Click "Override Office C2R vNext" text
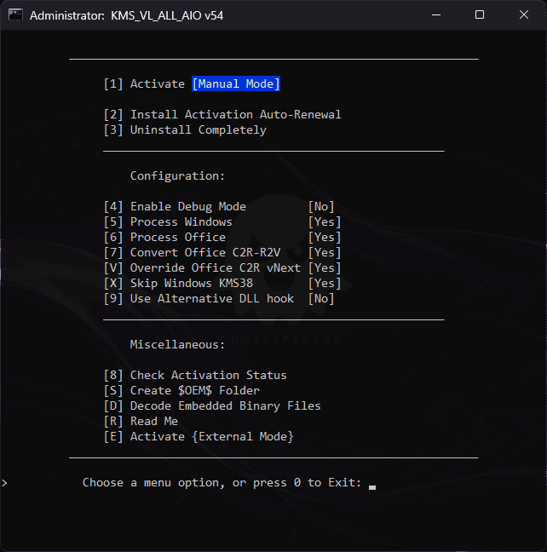Screen dimensions: 547x552 (x=216, y=267)
